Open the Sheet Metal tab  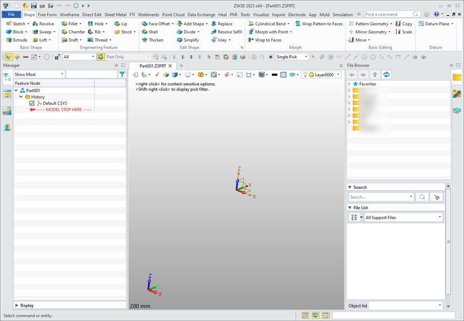click(x=115, y=15)
